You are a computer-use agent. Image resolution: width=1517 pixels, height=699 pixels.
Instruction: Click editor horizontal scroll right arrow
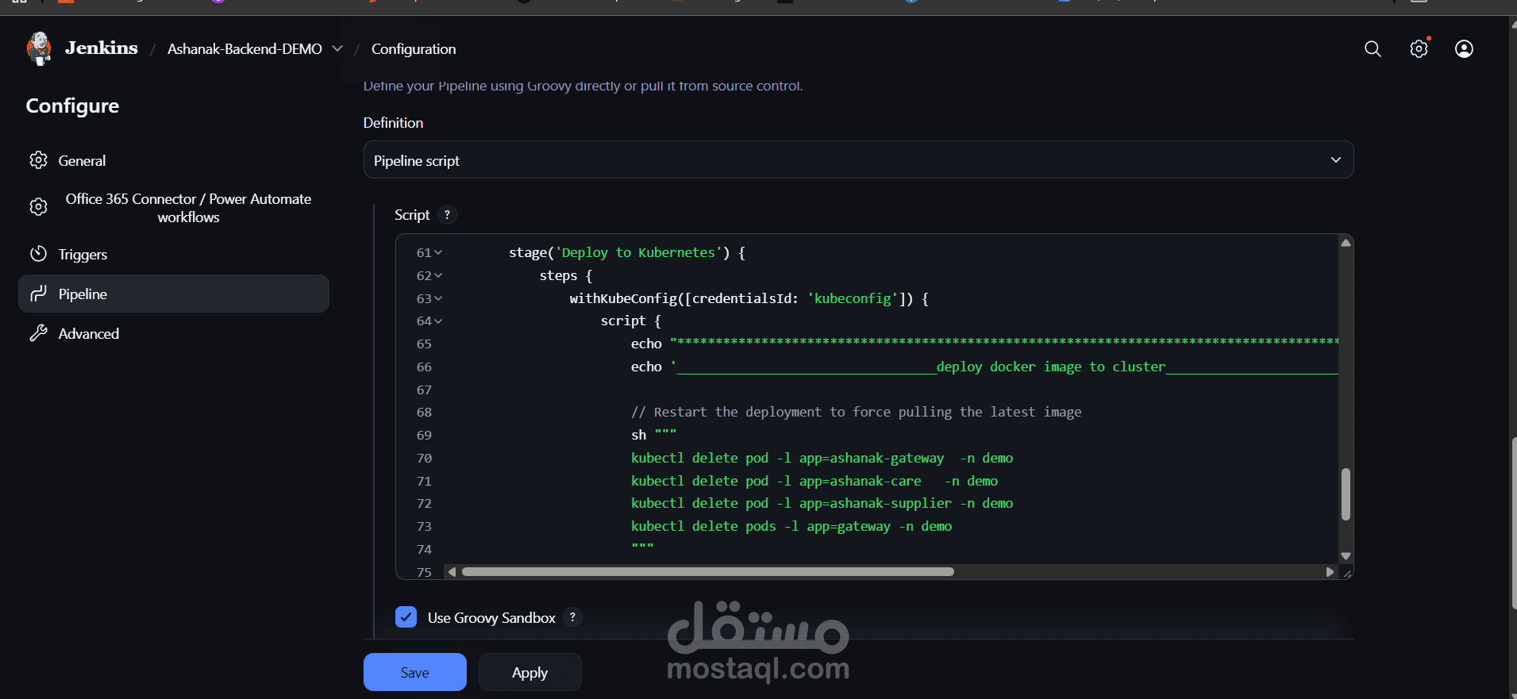(x=1330, y=572)
